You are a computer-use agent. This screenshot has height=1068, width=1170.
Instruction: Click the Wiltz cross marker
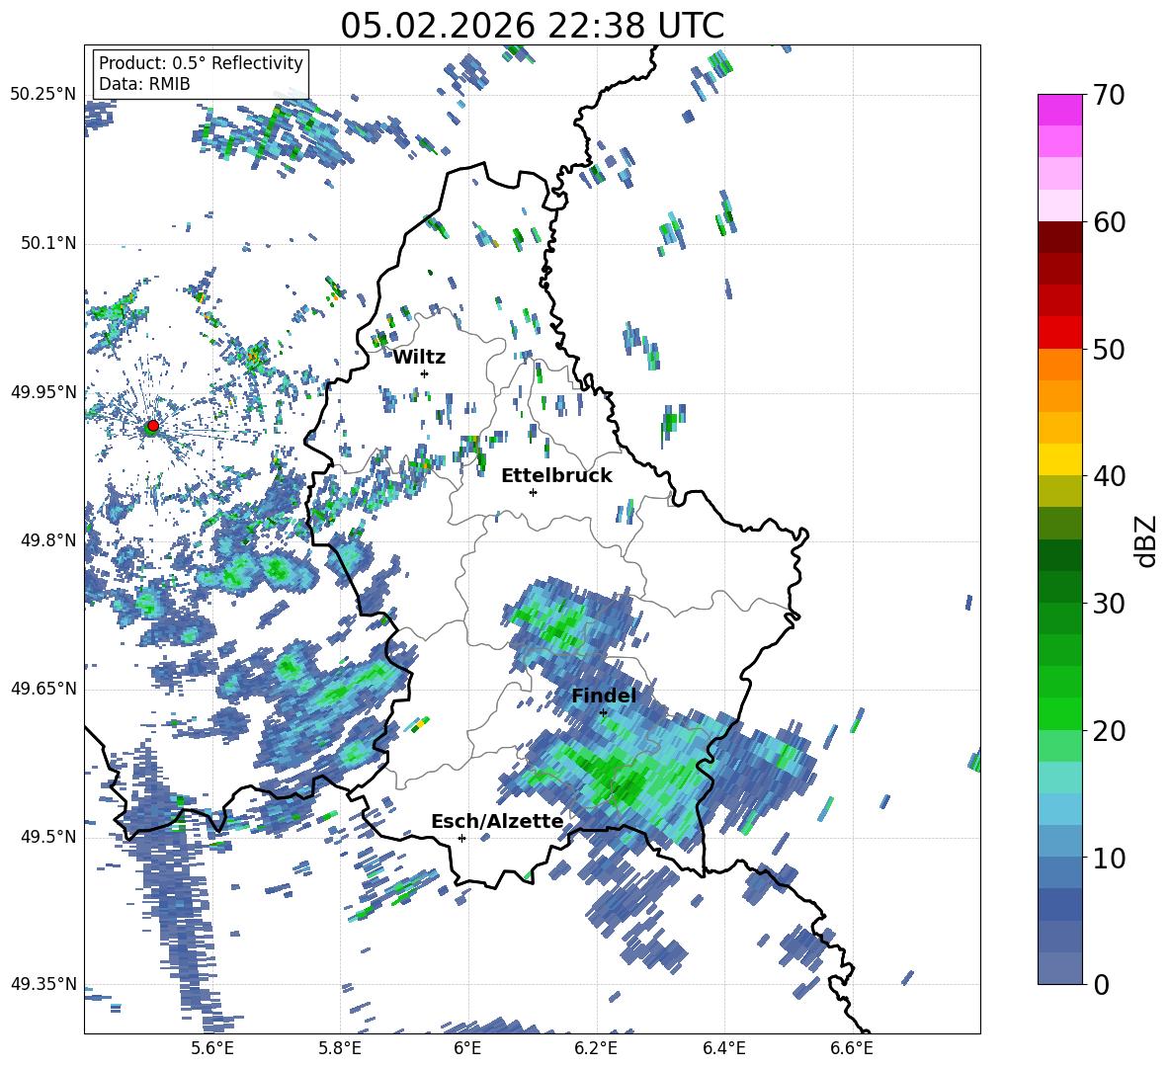425,373
